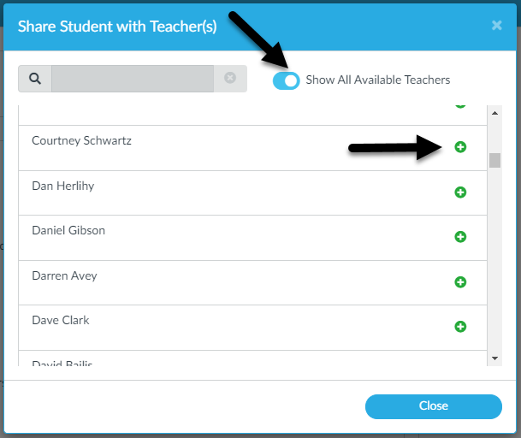Click scrollbar down arrow in teacher list
Image resolution: width=521 pixels, height=438 pixels.
coord(494,358)
